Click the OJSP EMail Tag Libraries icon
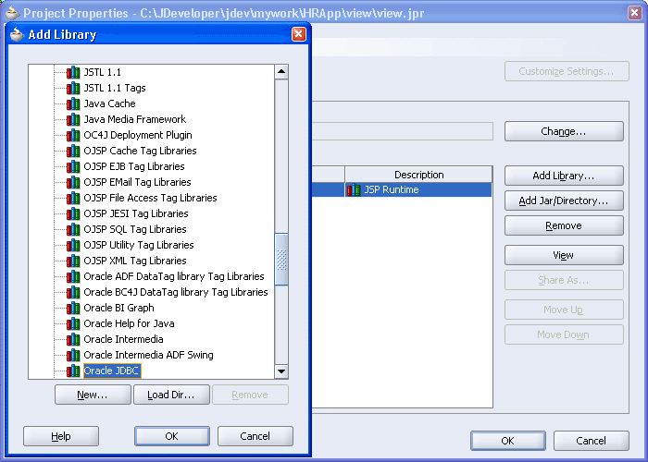 pyautogui.click(x=73, y=182)
